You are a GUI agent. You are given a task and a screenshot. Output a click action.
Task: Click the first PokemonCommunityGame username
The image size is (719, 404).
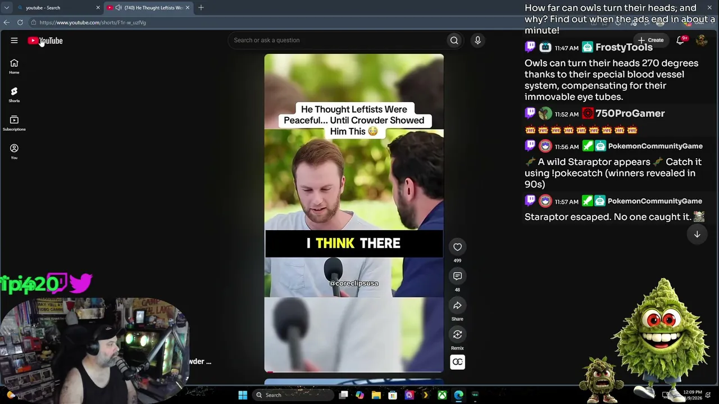click(656, 146)
